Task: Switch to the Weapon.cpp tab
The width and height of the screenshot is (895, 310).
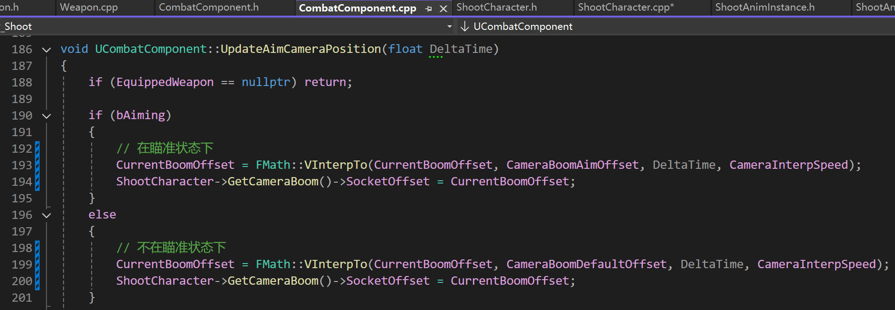Action: pyautogui.click(x=89, y=7)
